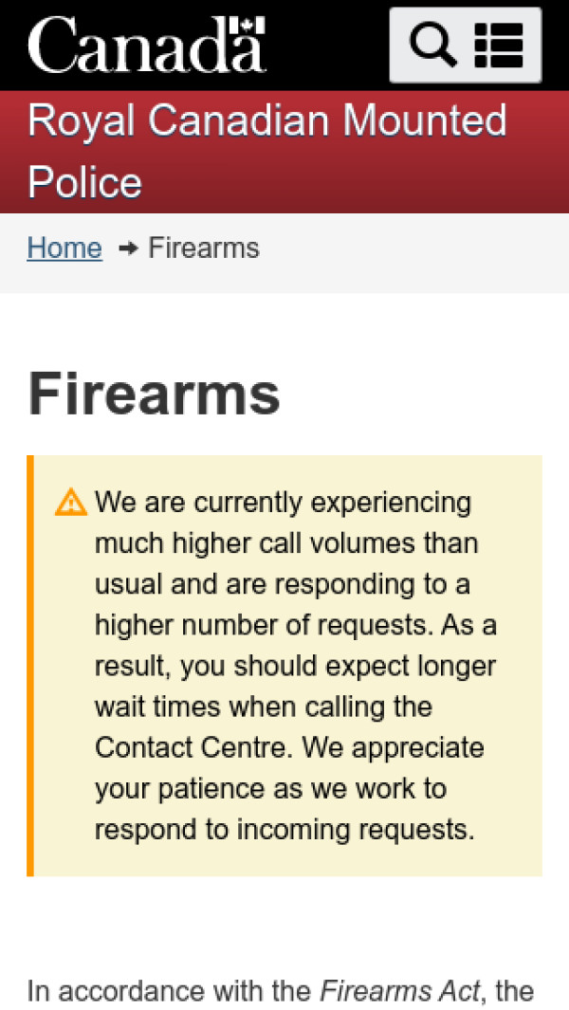Click the breadcrumb arrow separator
The image size is (569, 1010).
tap(128, 248)
